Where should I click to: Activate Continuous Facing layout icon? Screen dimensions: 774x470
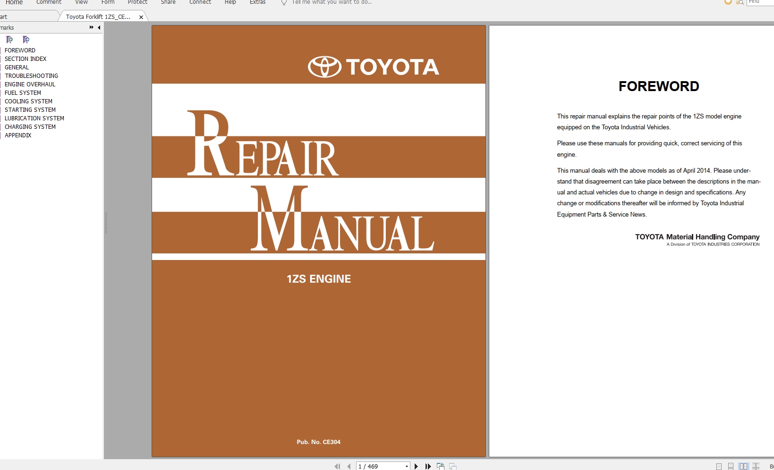[756, 466]
